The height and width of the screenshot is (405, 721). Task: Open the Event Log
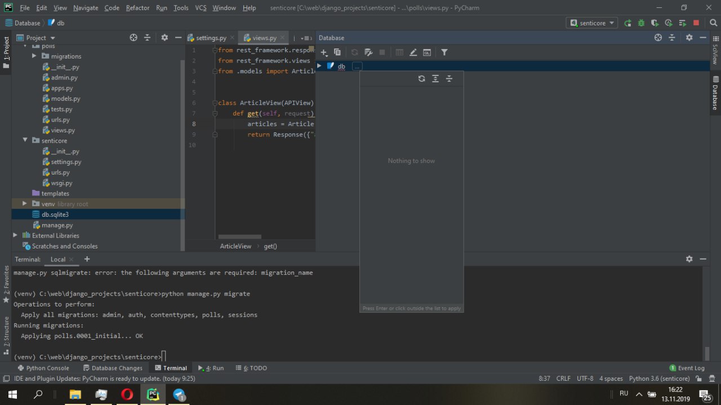click(x=687, y=368)
